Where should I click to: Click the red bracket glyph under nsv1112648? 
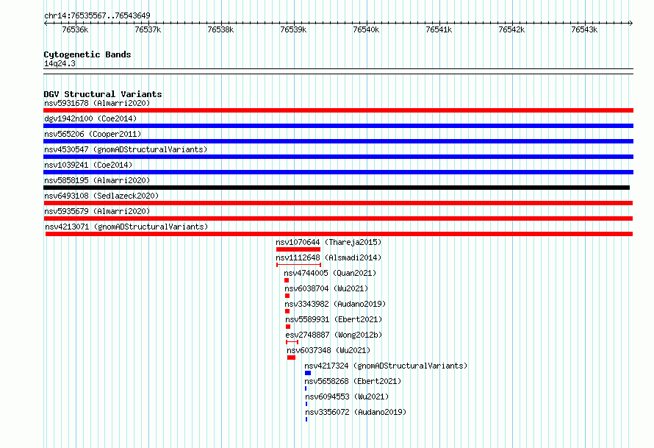click(x=298, y=265)
